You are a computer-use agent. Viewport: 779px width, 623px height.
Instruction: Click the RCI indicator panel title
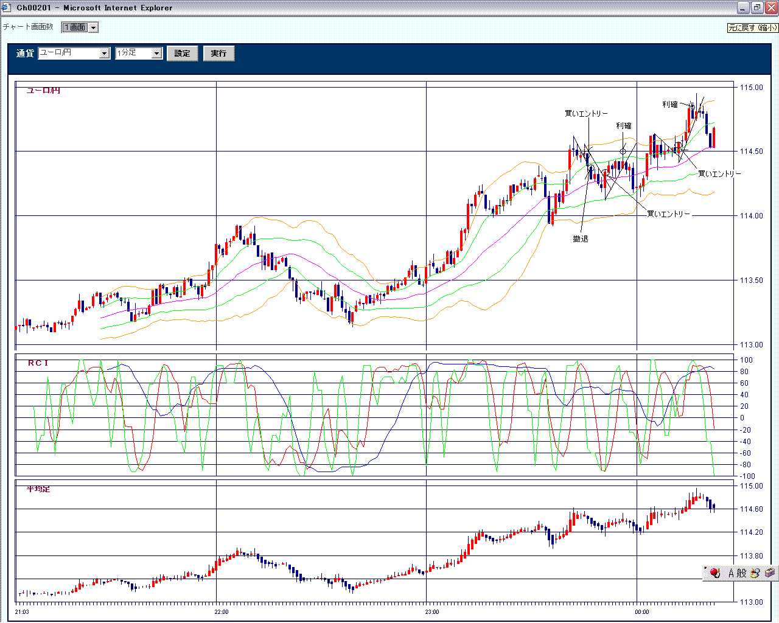[38, 363]
